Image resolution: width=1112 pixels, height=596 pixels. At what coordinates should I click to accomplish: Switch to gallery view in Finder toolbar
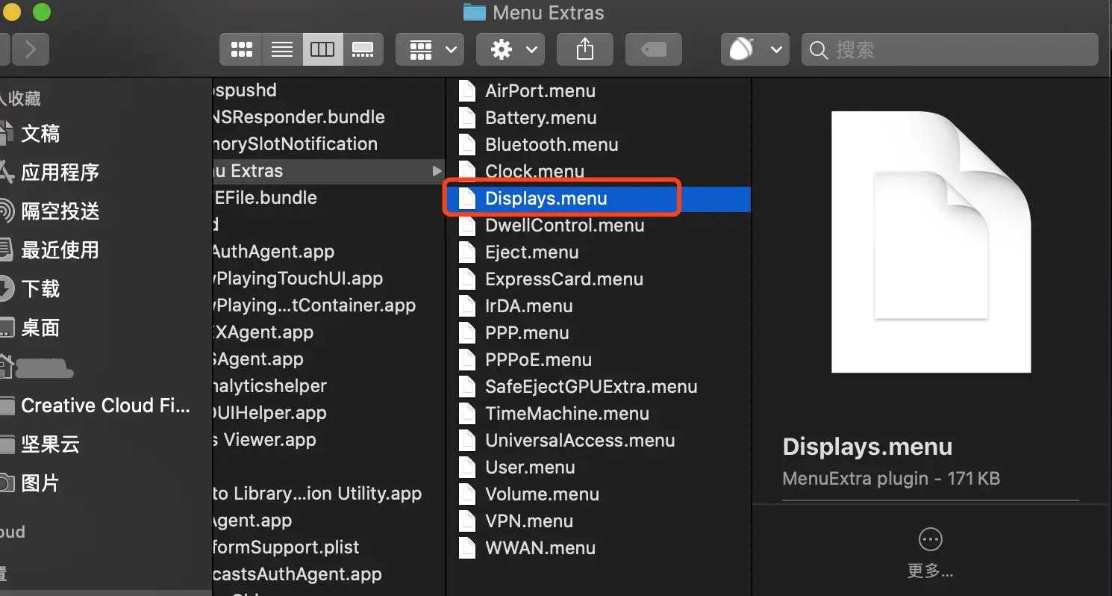363,50
